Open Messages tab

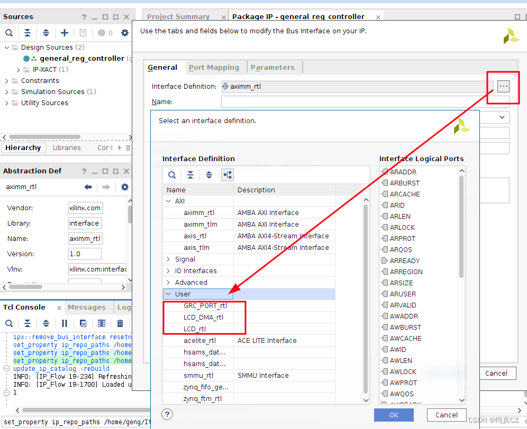(87, 307)
